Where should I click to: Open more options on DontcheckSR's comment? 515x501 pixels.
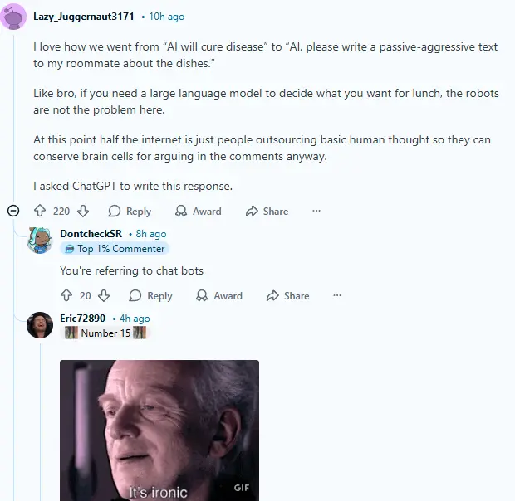pyautogui.click(x=337, y=295)
